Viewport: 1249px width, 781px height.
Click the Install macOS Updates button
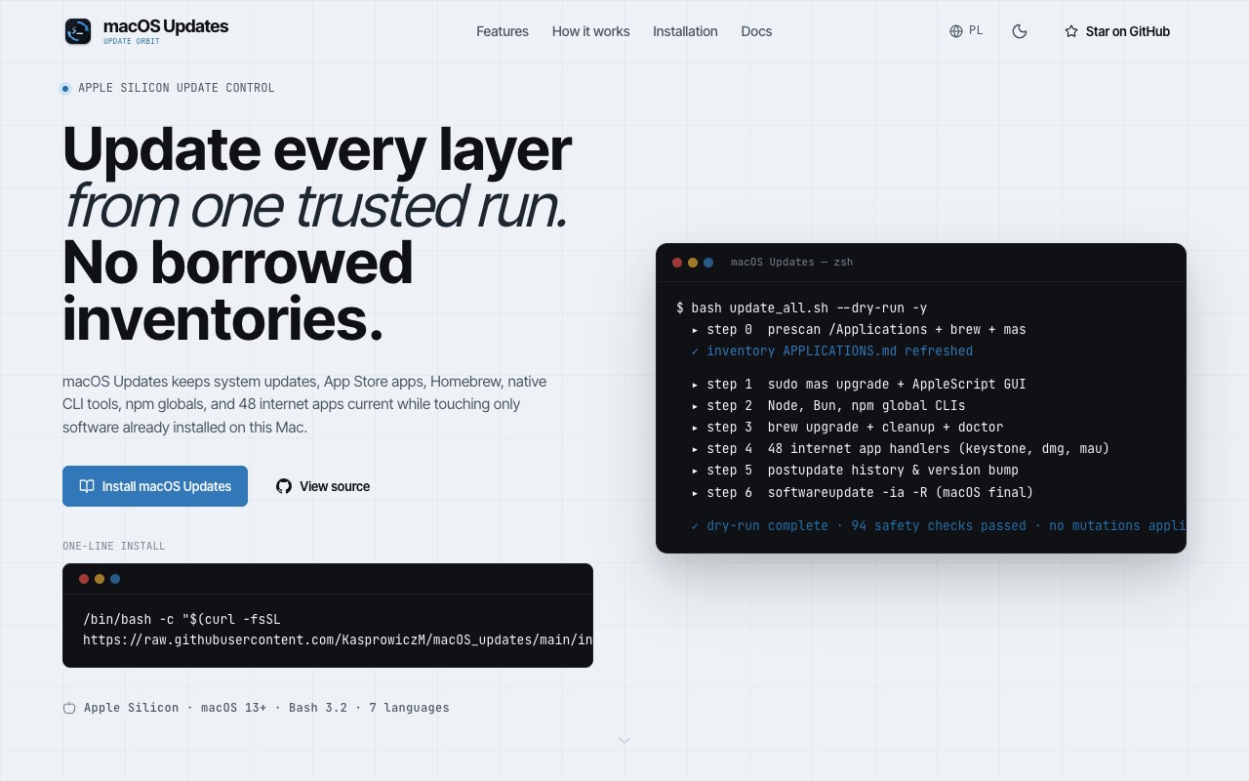[155, 486]
